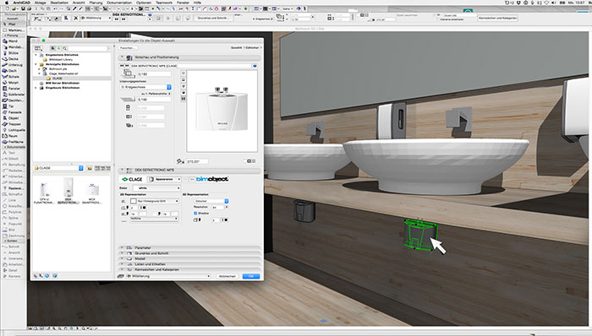The image size is (592, 336).
Task: Toggle the Shadow checkbox
Action: click(x=195, y=214)
